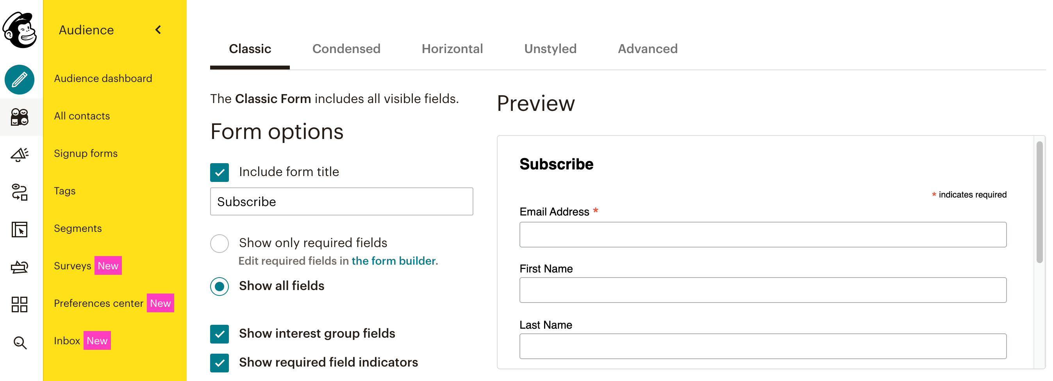This screenshot has height=381, width=1053.
Task: Click the Mailchimp Freddie logo
Action: tap(20, 30)
